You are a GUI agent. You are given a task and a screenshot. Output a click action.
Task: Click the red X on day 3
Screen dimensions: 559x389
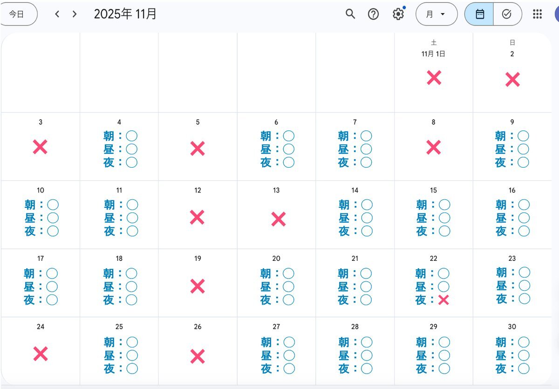click(40, 147)
